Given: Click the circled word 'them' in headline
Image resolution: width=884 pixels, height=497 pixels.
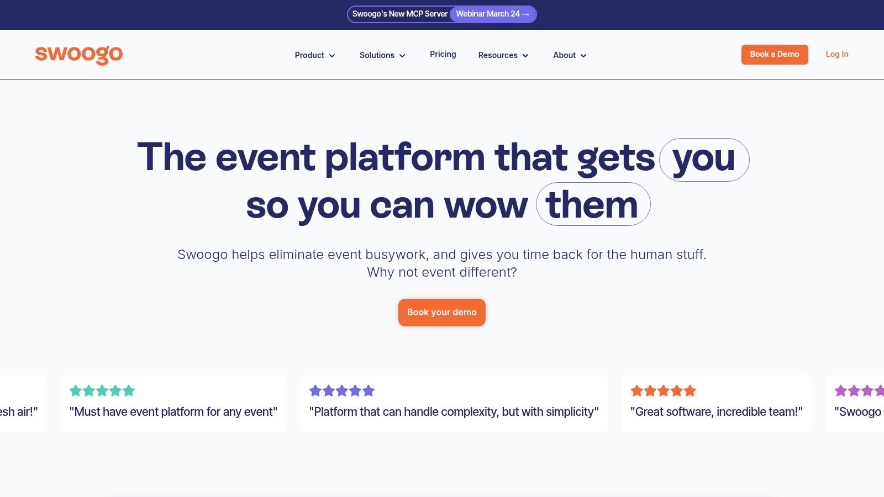Looking at the screenshot, I should [593, 204].
